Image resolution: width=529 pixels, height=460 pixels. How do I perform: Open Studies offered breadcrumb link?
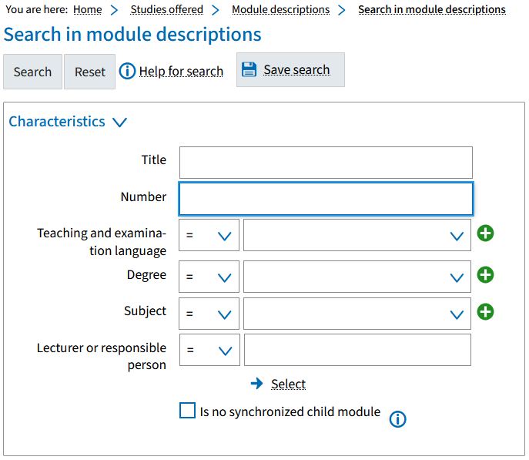point(166,9)
